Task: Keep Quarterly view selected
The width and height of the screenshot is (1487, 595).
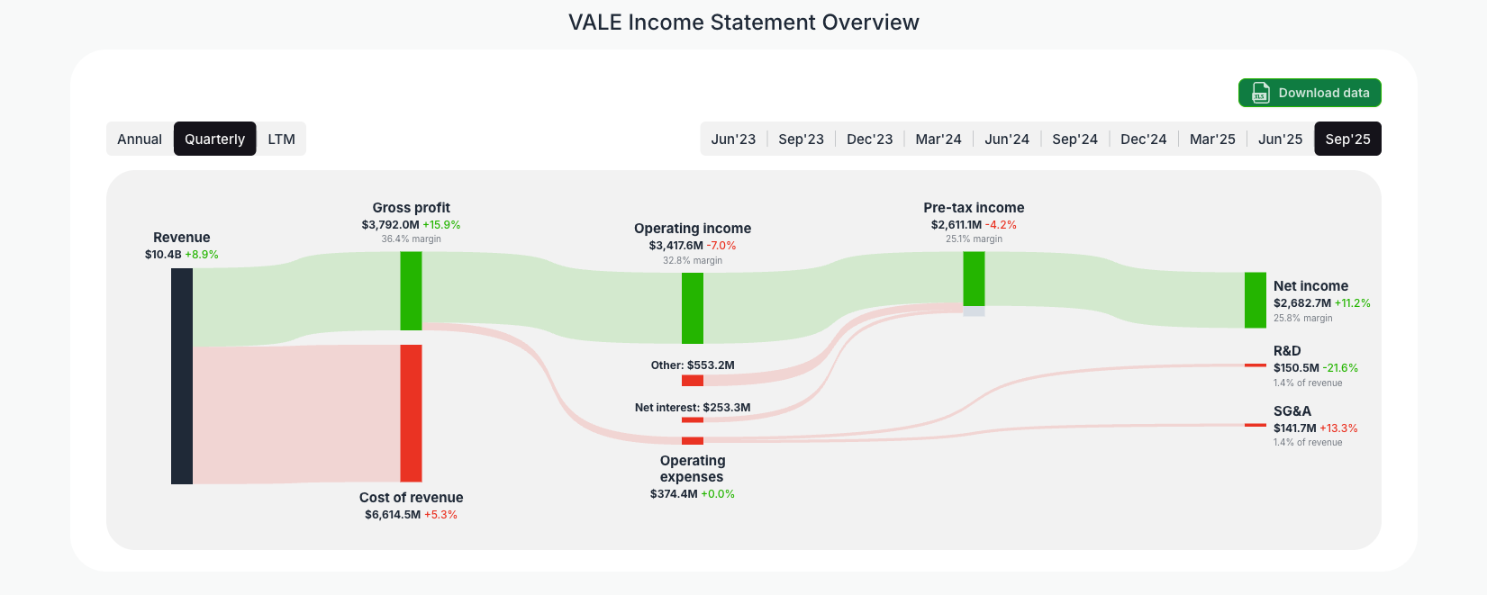Action: click(x=214, y=139)
